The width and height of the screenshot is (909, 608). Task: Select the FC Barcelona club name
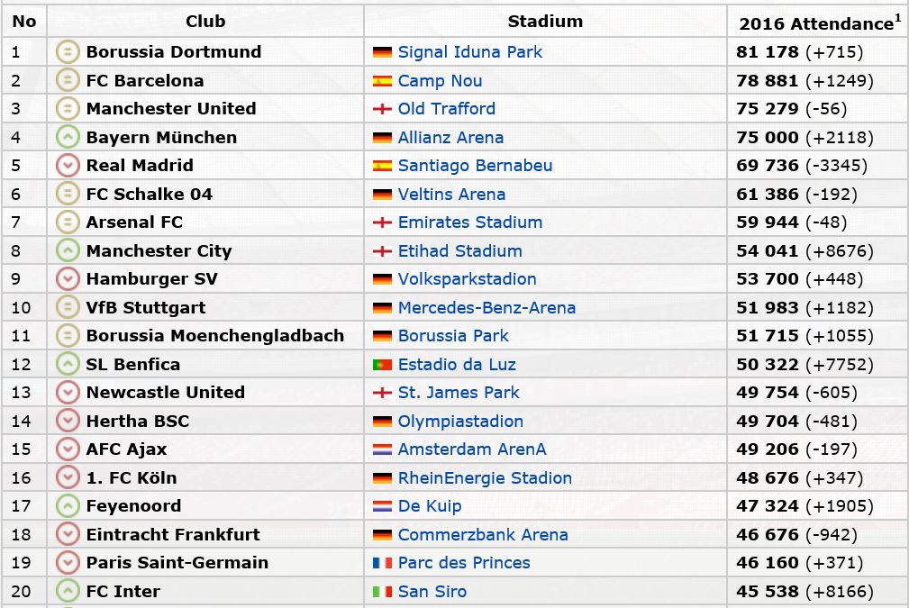[x=144, y=81]
